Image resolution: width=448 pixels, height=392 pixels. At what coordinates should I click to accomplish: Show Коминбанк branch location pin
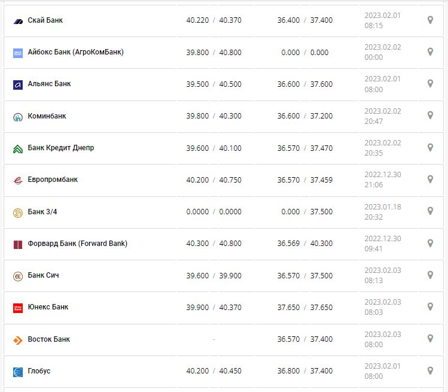pos(430,116)
